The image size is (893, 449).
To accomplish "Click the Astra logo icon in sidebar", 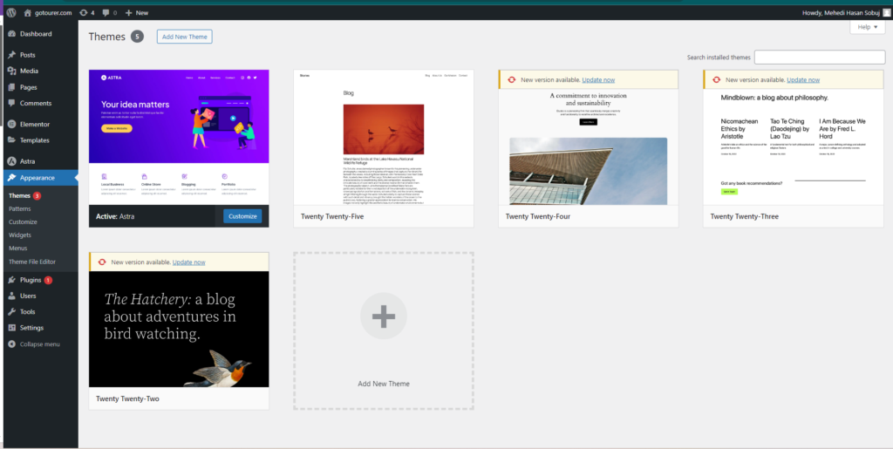I will pyautogui.click(x=12, y=161).
